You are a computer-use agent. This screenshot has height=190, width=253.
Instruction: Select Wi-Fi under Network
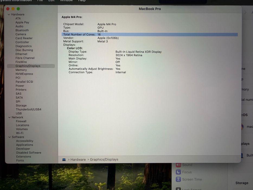click(20, 133)
